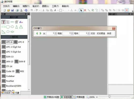
Task: Select the ellipse shape element
Action: [x=12, y=27]
